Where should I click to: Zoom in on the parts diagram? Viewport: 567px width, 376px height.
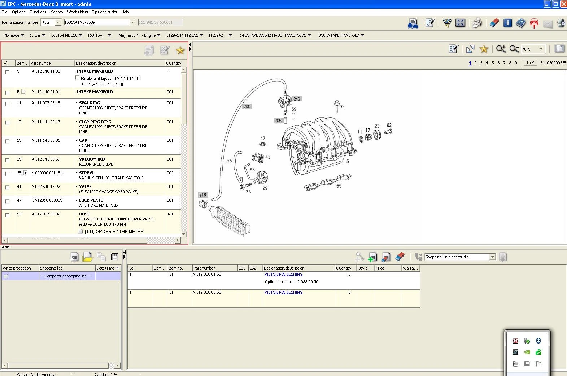click(x=501, y=49)
